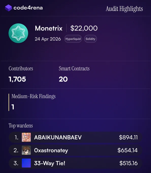This screenshot has height=173, width=151.
Task: Select the Solidity tag
Action: (x=90, y=39)
